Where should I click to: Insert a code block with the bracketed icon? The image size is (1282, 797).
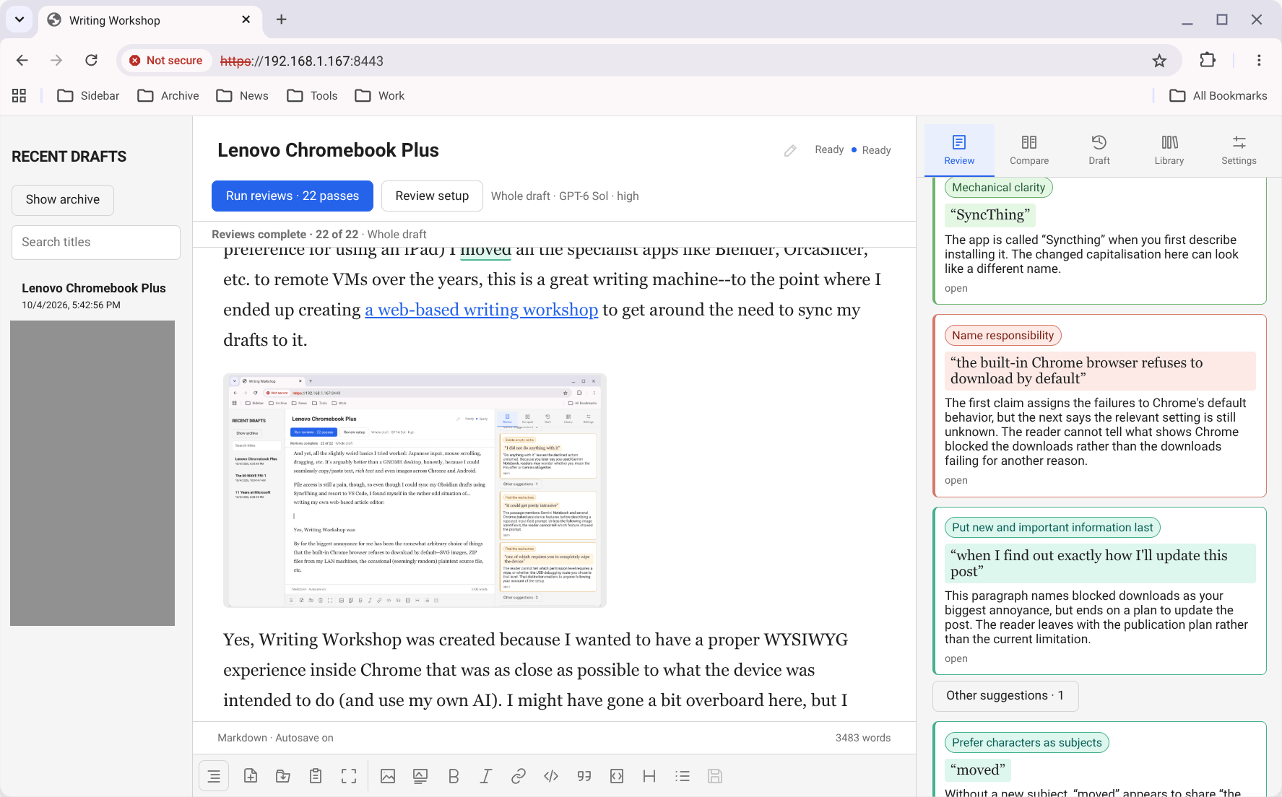pos(617,776)
